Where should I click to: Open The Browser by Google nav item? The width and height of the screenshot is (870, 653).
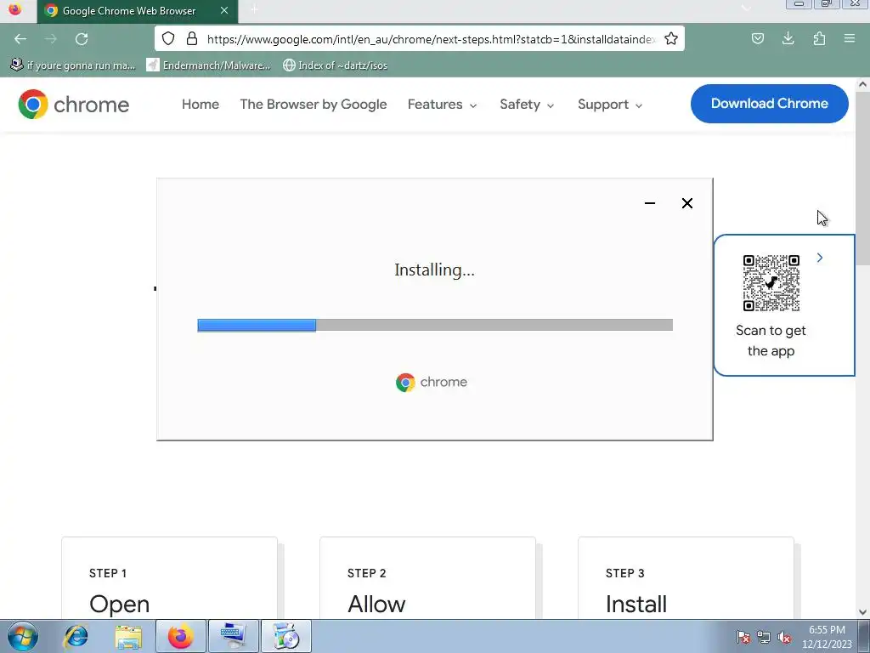pyautogui.click(x=313, y=105)
